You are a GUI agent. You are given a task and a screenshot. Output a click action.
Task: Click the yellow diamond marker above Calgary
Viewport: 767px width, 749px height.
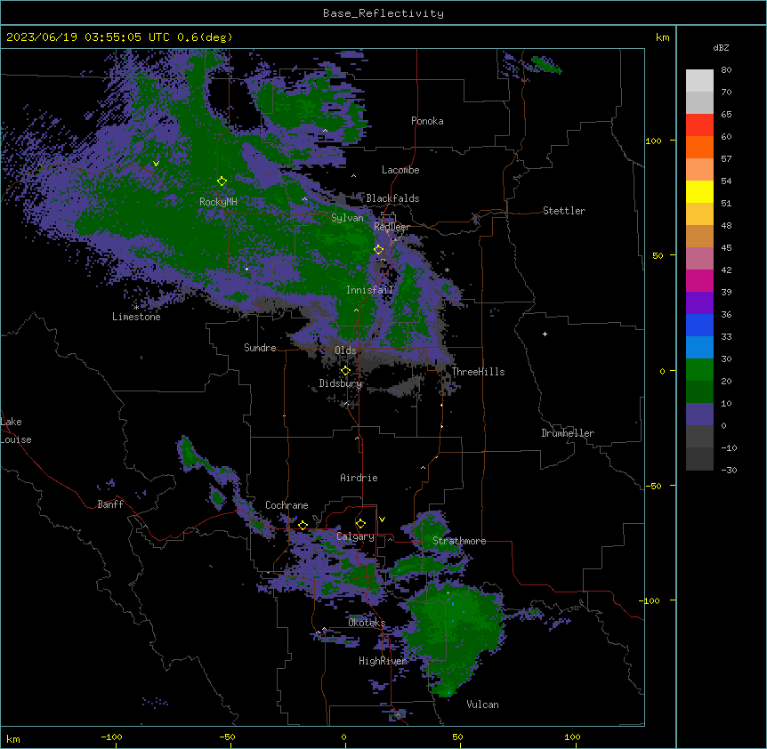point(360,524)
